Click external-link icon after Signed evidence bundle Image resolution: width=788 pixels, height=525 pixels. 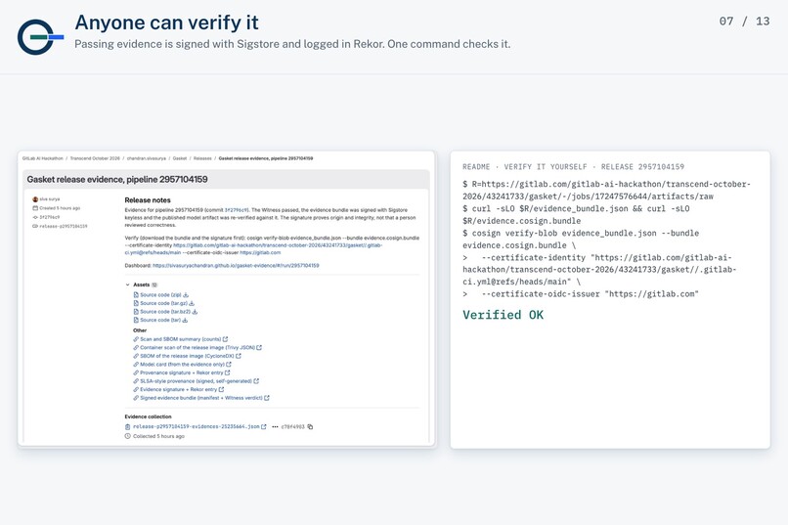pyautogui.click(x=267, y=398)
